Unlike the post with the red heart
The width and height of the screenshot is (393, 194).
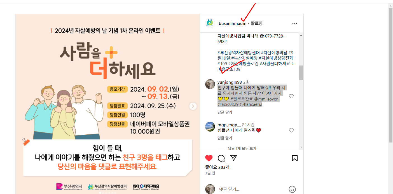click(x=209, y=158)
